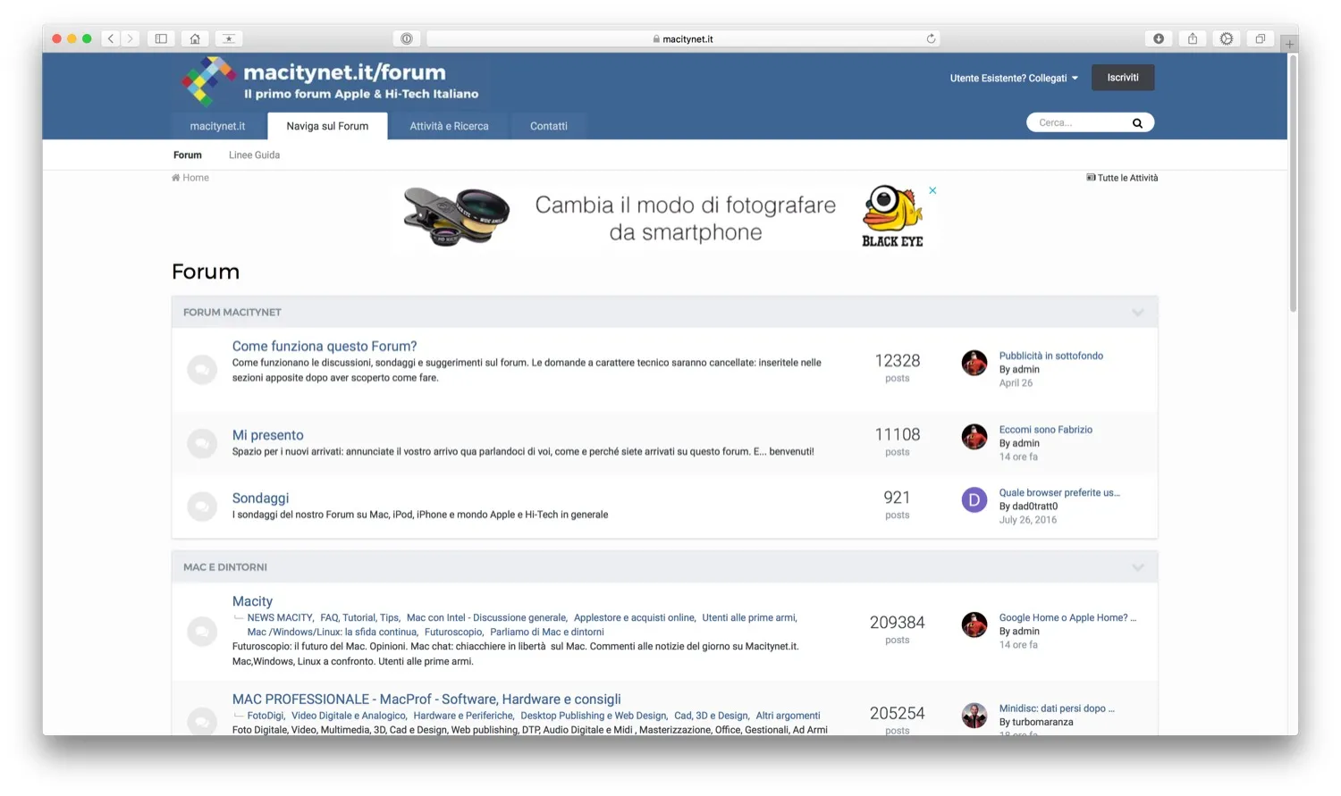Click speech bubble icon for Macity

click(202, 632)
